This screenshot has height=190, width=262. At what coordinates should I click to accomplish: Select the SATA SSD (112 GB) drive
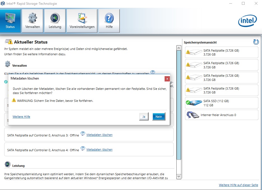(222, 103)
